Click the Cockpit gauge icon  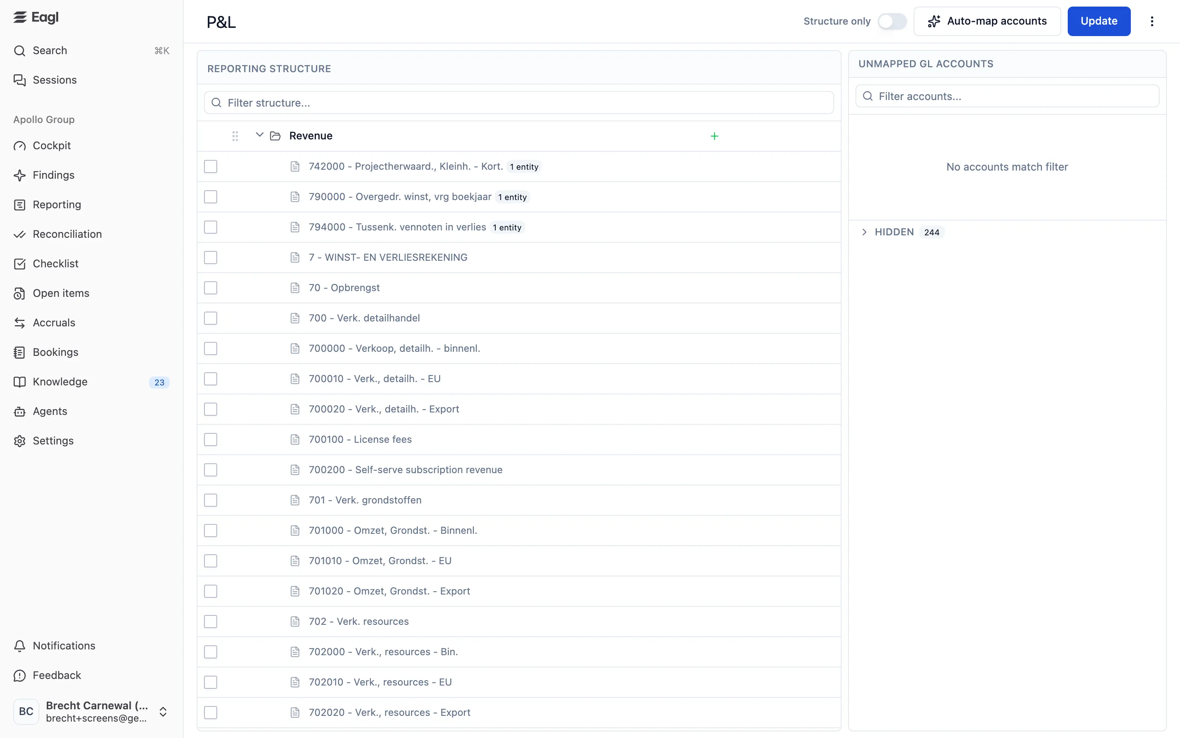20,146
